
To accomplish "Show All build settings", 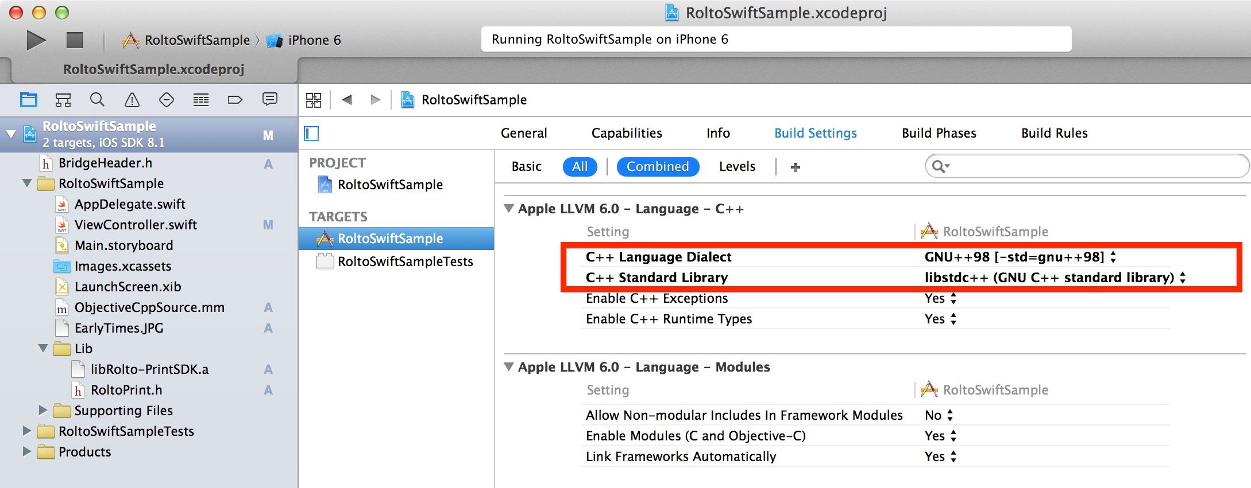I will point(580,166).
